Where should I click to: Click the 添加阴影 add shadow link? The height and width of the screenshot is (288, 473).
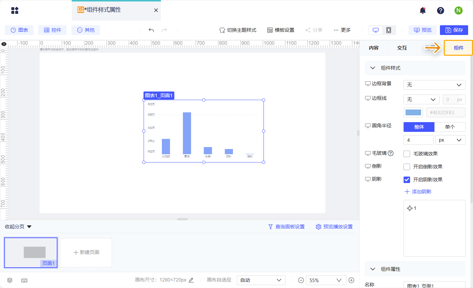(418, 191)
